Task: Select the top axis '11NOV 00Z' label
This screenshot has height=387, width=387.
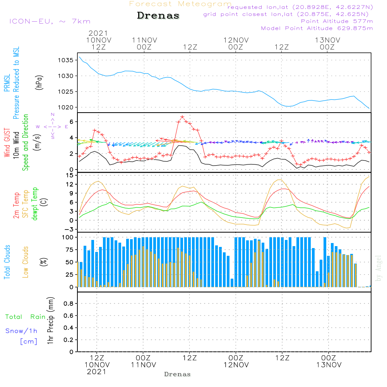Action: pyautogui.click(x=144, y=43)
